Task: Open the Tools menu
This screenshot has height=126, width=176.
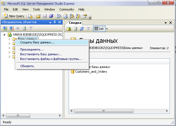Action: coord(36,9)
